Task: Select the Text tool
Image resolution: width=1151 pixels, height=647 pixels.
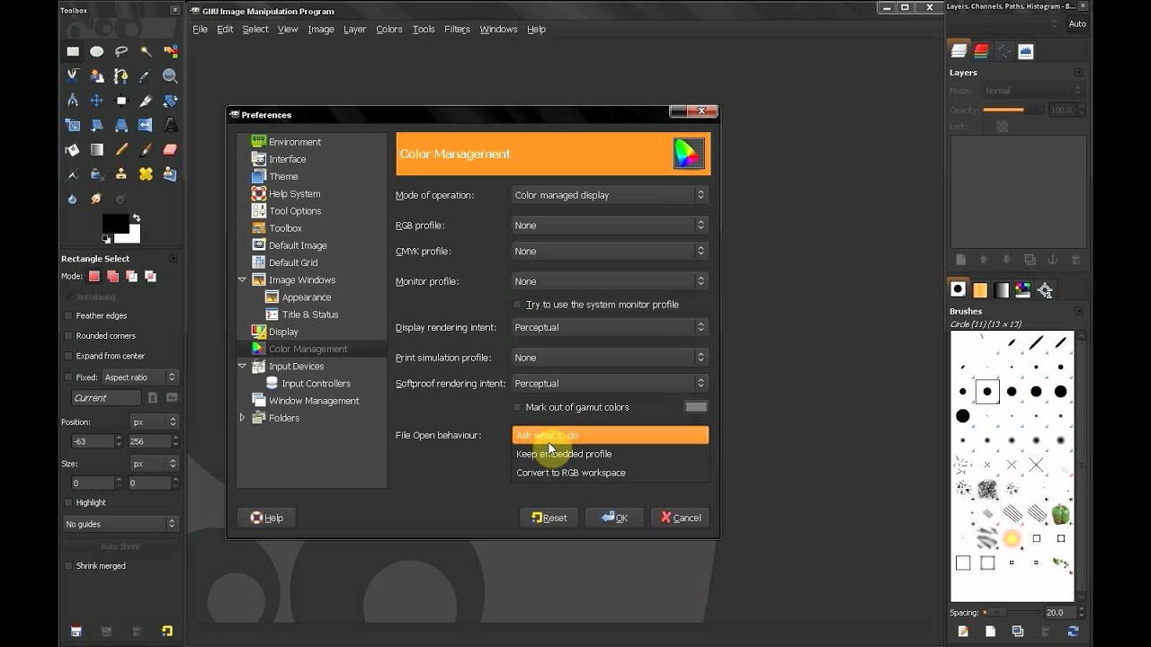Action: (170, 125)
